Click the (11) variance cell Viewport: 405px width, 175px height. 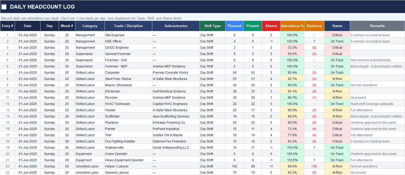pos(314,166)
